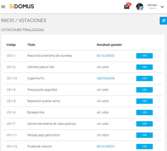Click DE ACUERDO result for VO-1-1

106,56
